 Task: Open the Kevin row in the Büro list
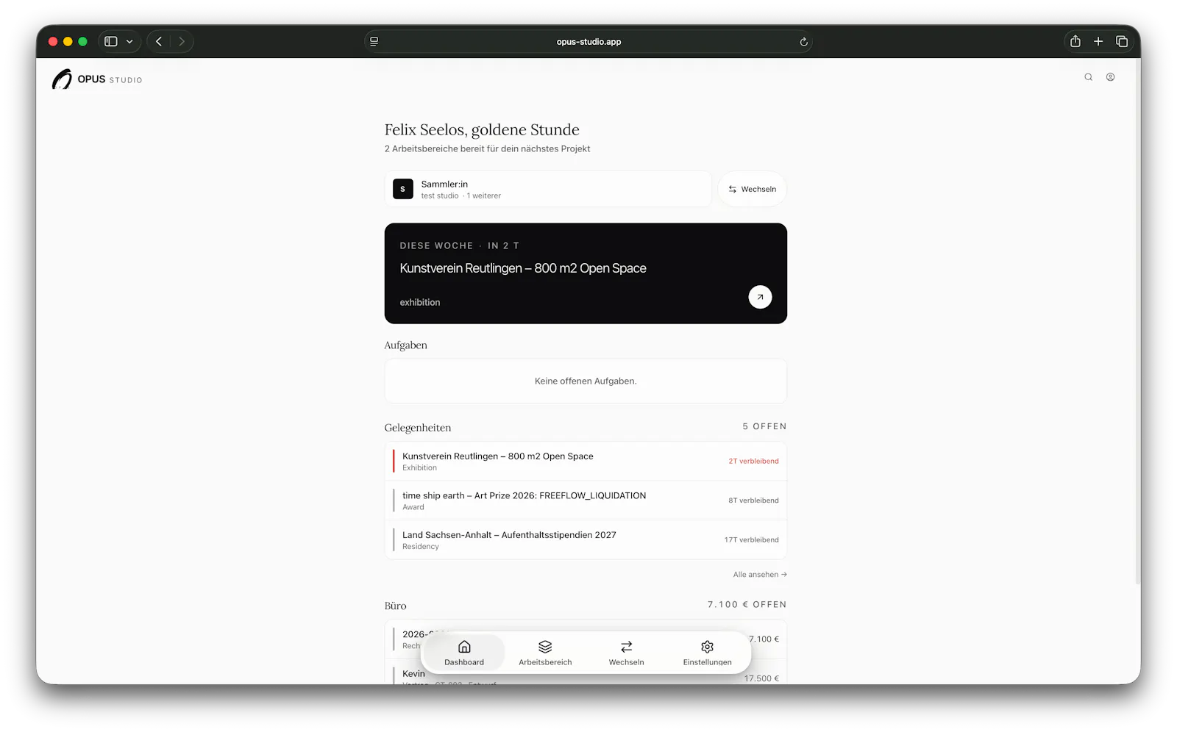click(586, 672)
